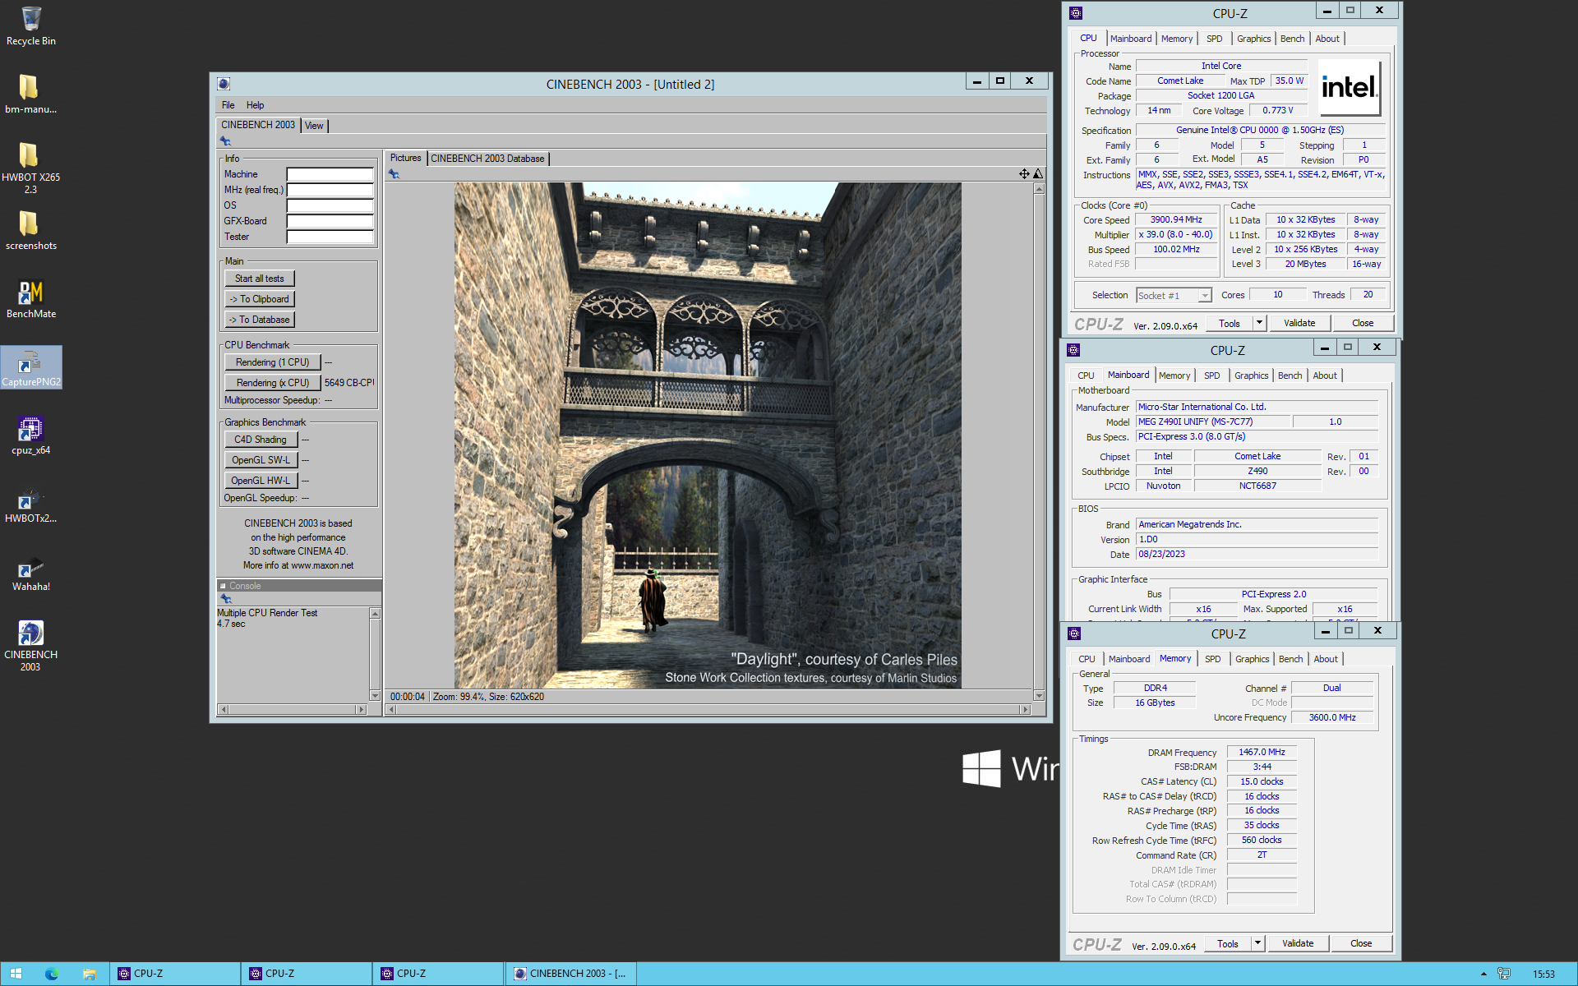The height and width of the screenshot is (986, 1578).
Task: Click the rendered Daylight picture
Action: (708, 435)
